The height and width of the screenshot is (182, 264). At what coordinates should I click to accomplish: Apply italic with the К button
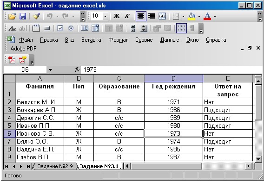coord(127,16)
